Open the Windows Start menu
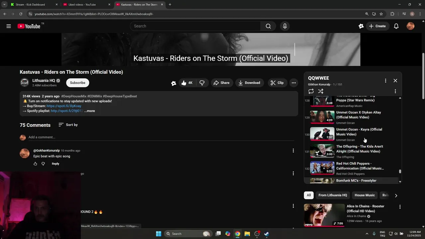The image size is (425, 239). (158, 234)
